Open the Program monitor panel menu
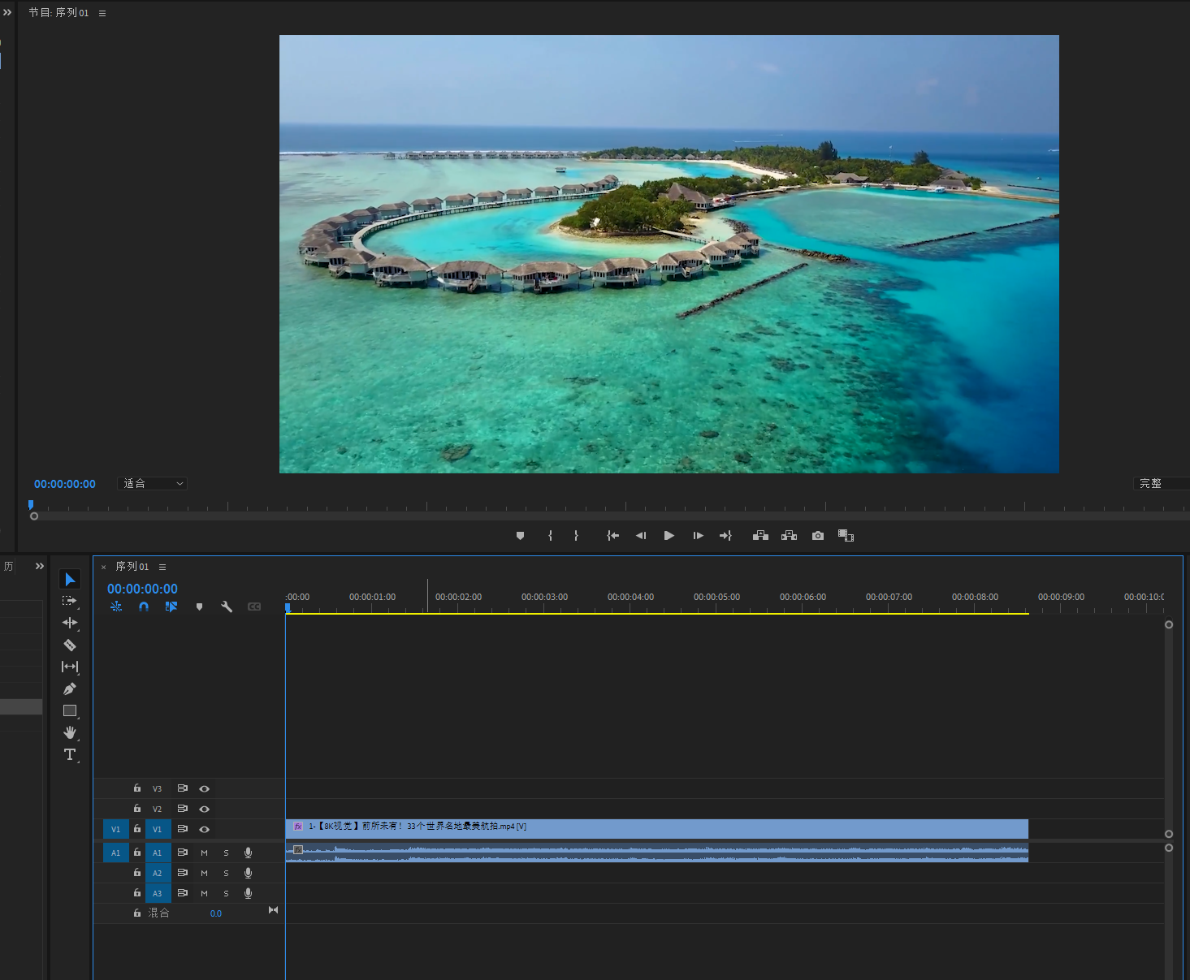This screenshot has width=1190, height=980. [102, 13]
